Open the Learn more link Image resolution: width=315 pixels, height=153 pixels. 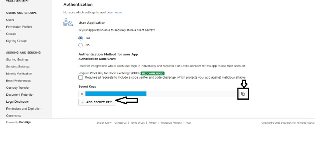114,12
